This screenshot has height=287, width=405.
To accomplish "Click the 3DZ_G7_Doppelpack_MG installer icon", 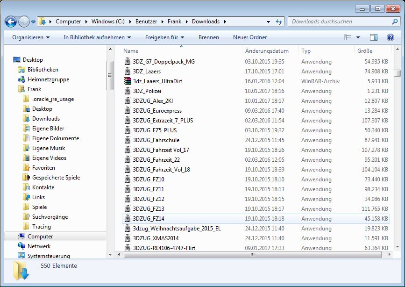I will (x=128, y=62).
